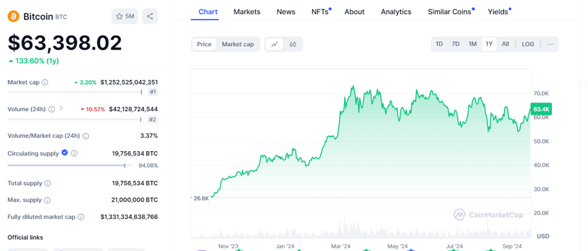Click the $1,252,525,042,351 market cap value
The height and width of the screenshot is (251, 588).
(x=129, y=82)
